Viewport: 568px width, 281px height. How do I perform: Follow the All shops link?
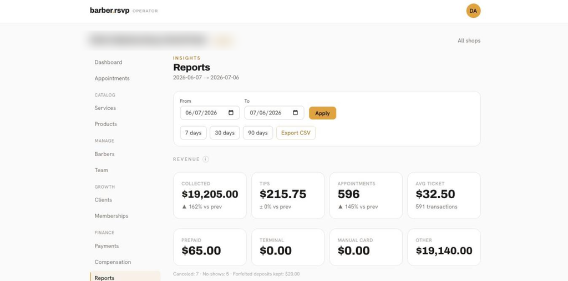click(469, 41)
